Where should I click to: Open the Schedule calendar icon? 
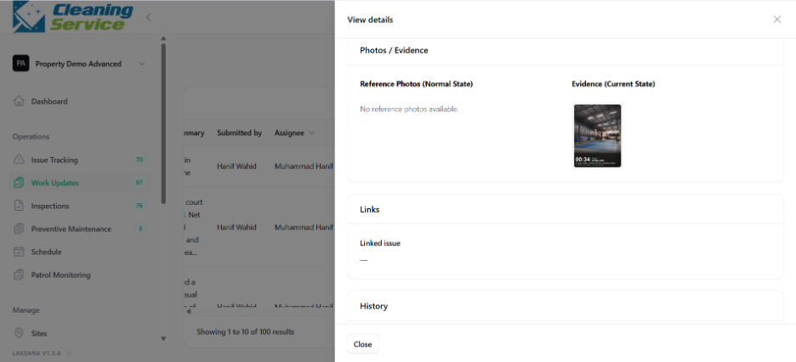(19, 252)
